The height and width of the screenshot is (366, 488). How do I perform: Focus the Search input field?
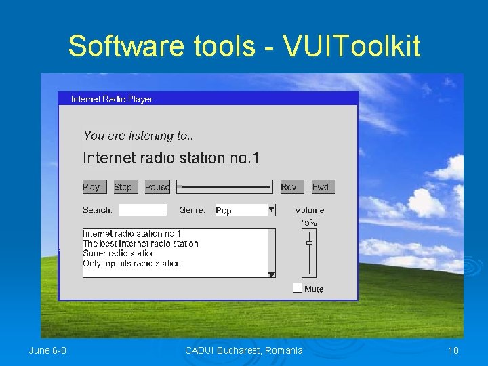[x=143, y=210]
